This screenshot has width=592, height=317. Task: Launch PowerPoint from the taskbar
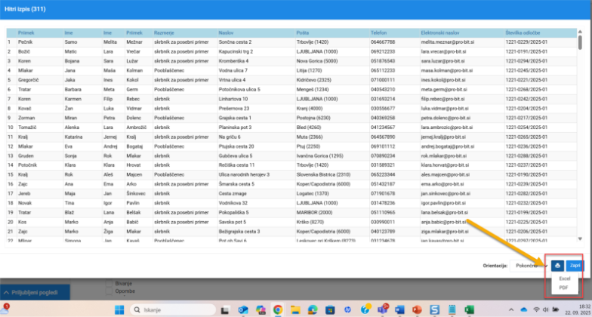[417, 309]
